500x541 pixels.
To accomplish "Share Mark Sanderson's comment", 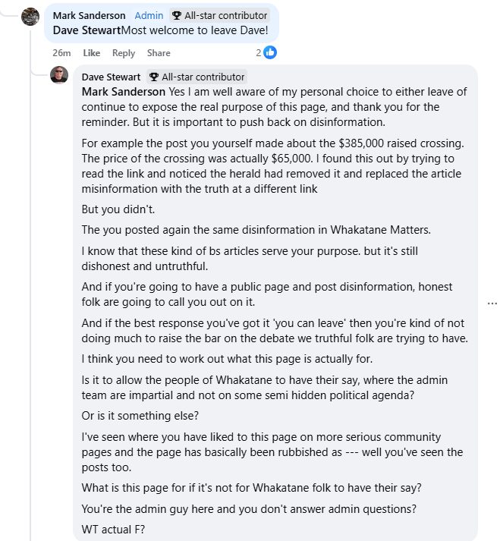I will tap(159, 53).
